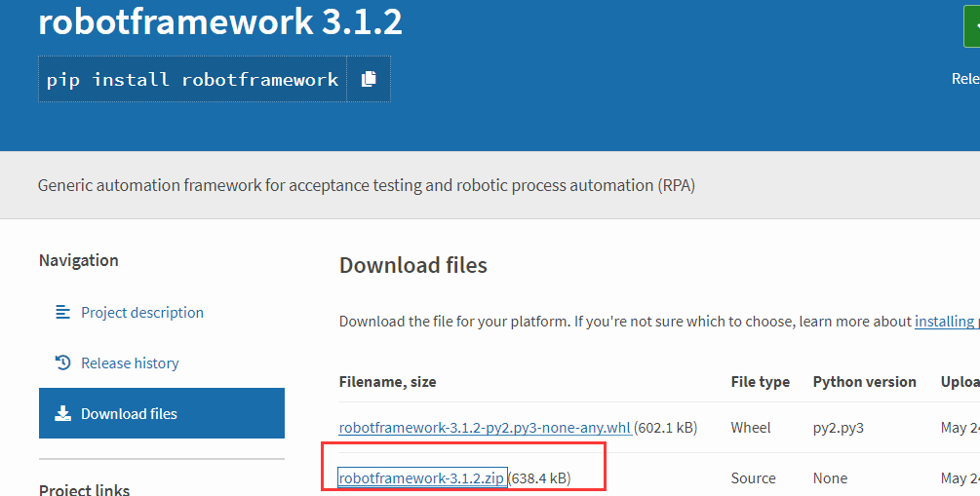Download robotframework-3.1.2-py2.py3-none-any.whl
This screenshot has height=496, width=980.
pos(485,428)
